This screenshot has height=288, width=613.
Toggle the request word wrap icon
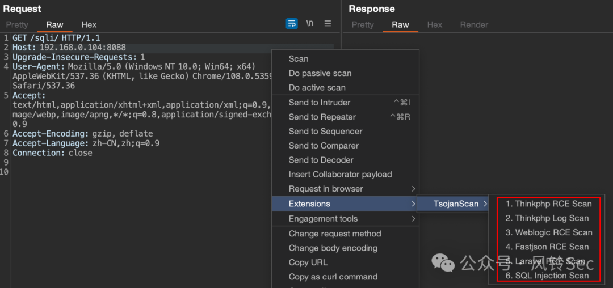click(x=292, y=24)
